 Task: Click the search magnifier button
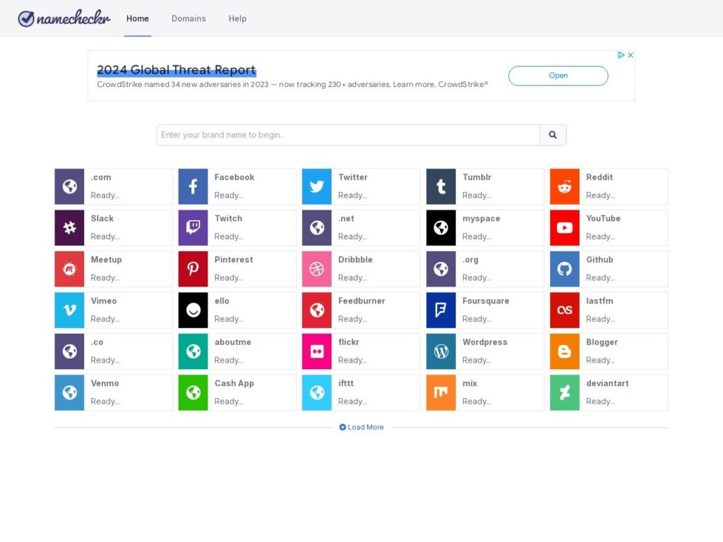click(552, 135)
